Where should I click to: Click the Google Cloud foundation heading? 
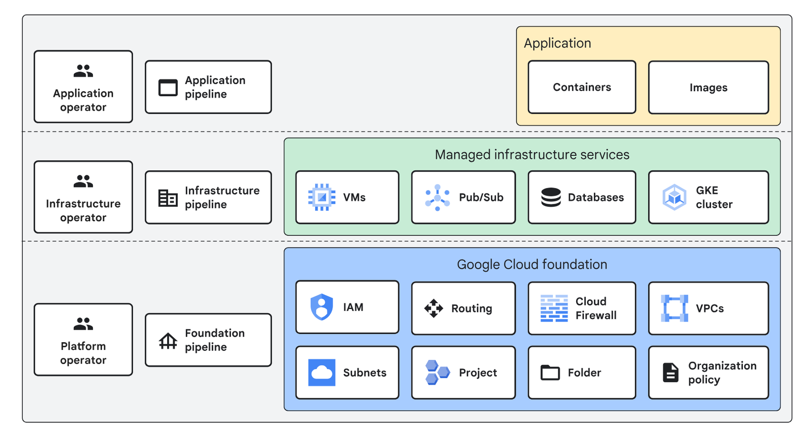click(532, 265)
